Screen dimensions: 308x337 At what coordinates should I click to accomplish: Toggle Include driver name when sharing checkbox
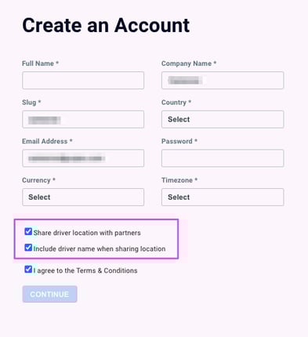(28, 248)
